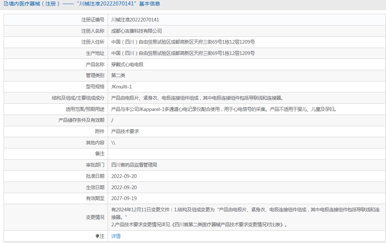Image resolution: width=386 pixels, height=243 pixels.
Task: Select model specification JKmulti-1
Action: point(122,87)
